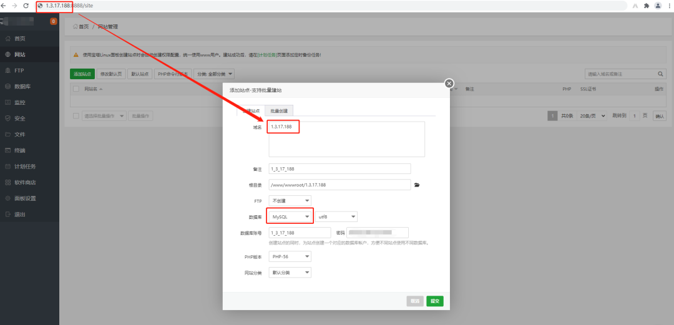Open 文件 in the sidebar
Image resolution: width=674 pixels, height=325 pixels.
tap(30, 135)
